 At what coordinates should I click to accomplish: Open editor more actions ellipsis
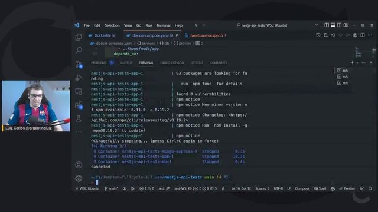pos(370,35)
